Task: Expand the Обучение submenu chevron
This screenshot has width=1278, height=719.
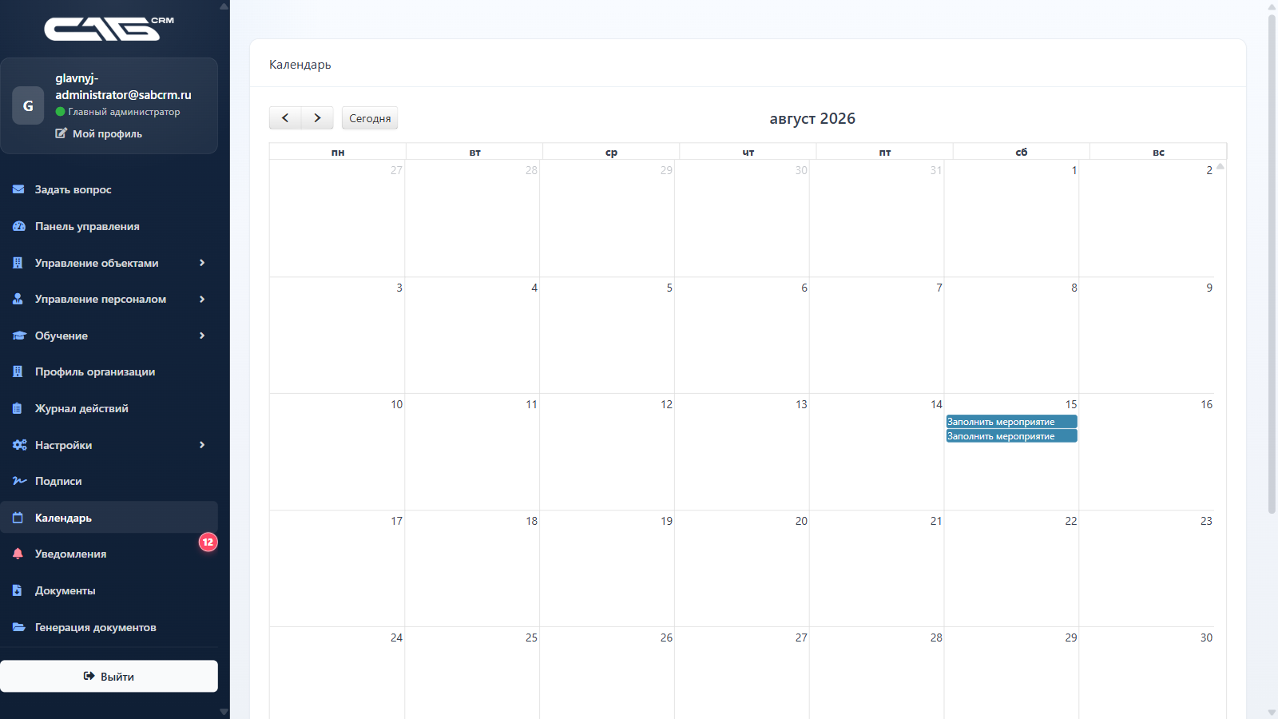Action: (x=202, y=336)
